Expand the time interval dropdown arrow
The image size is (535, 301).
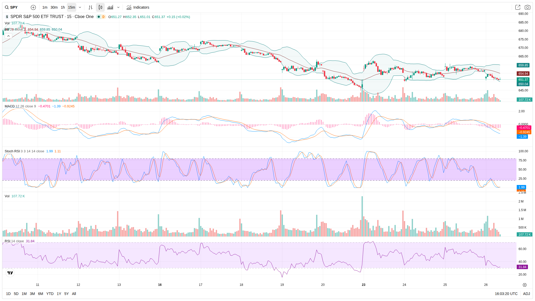[x=80, y=7]
